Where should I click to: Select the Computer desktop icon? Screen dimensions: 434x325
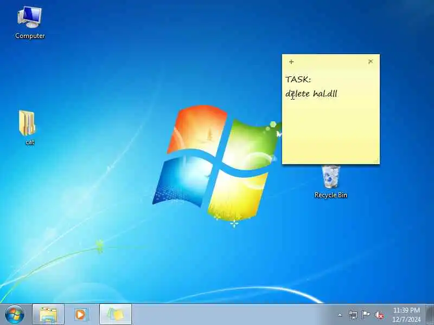[30, 23]
